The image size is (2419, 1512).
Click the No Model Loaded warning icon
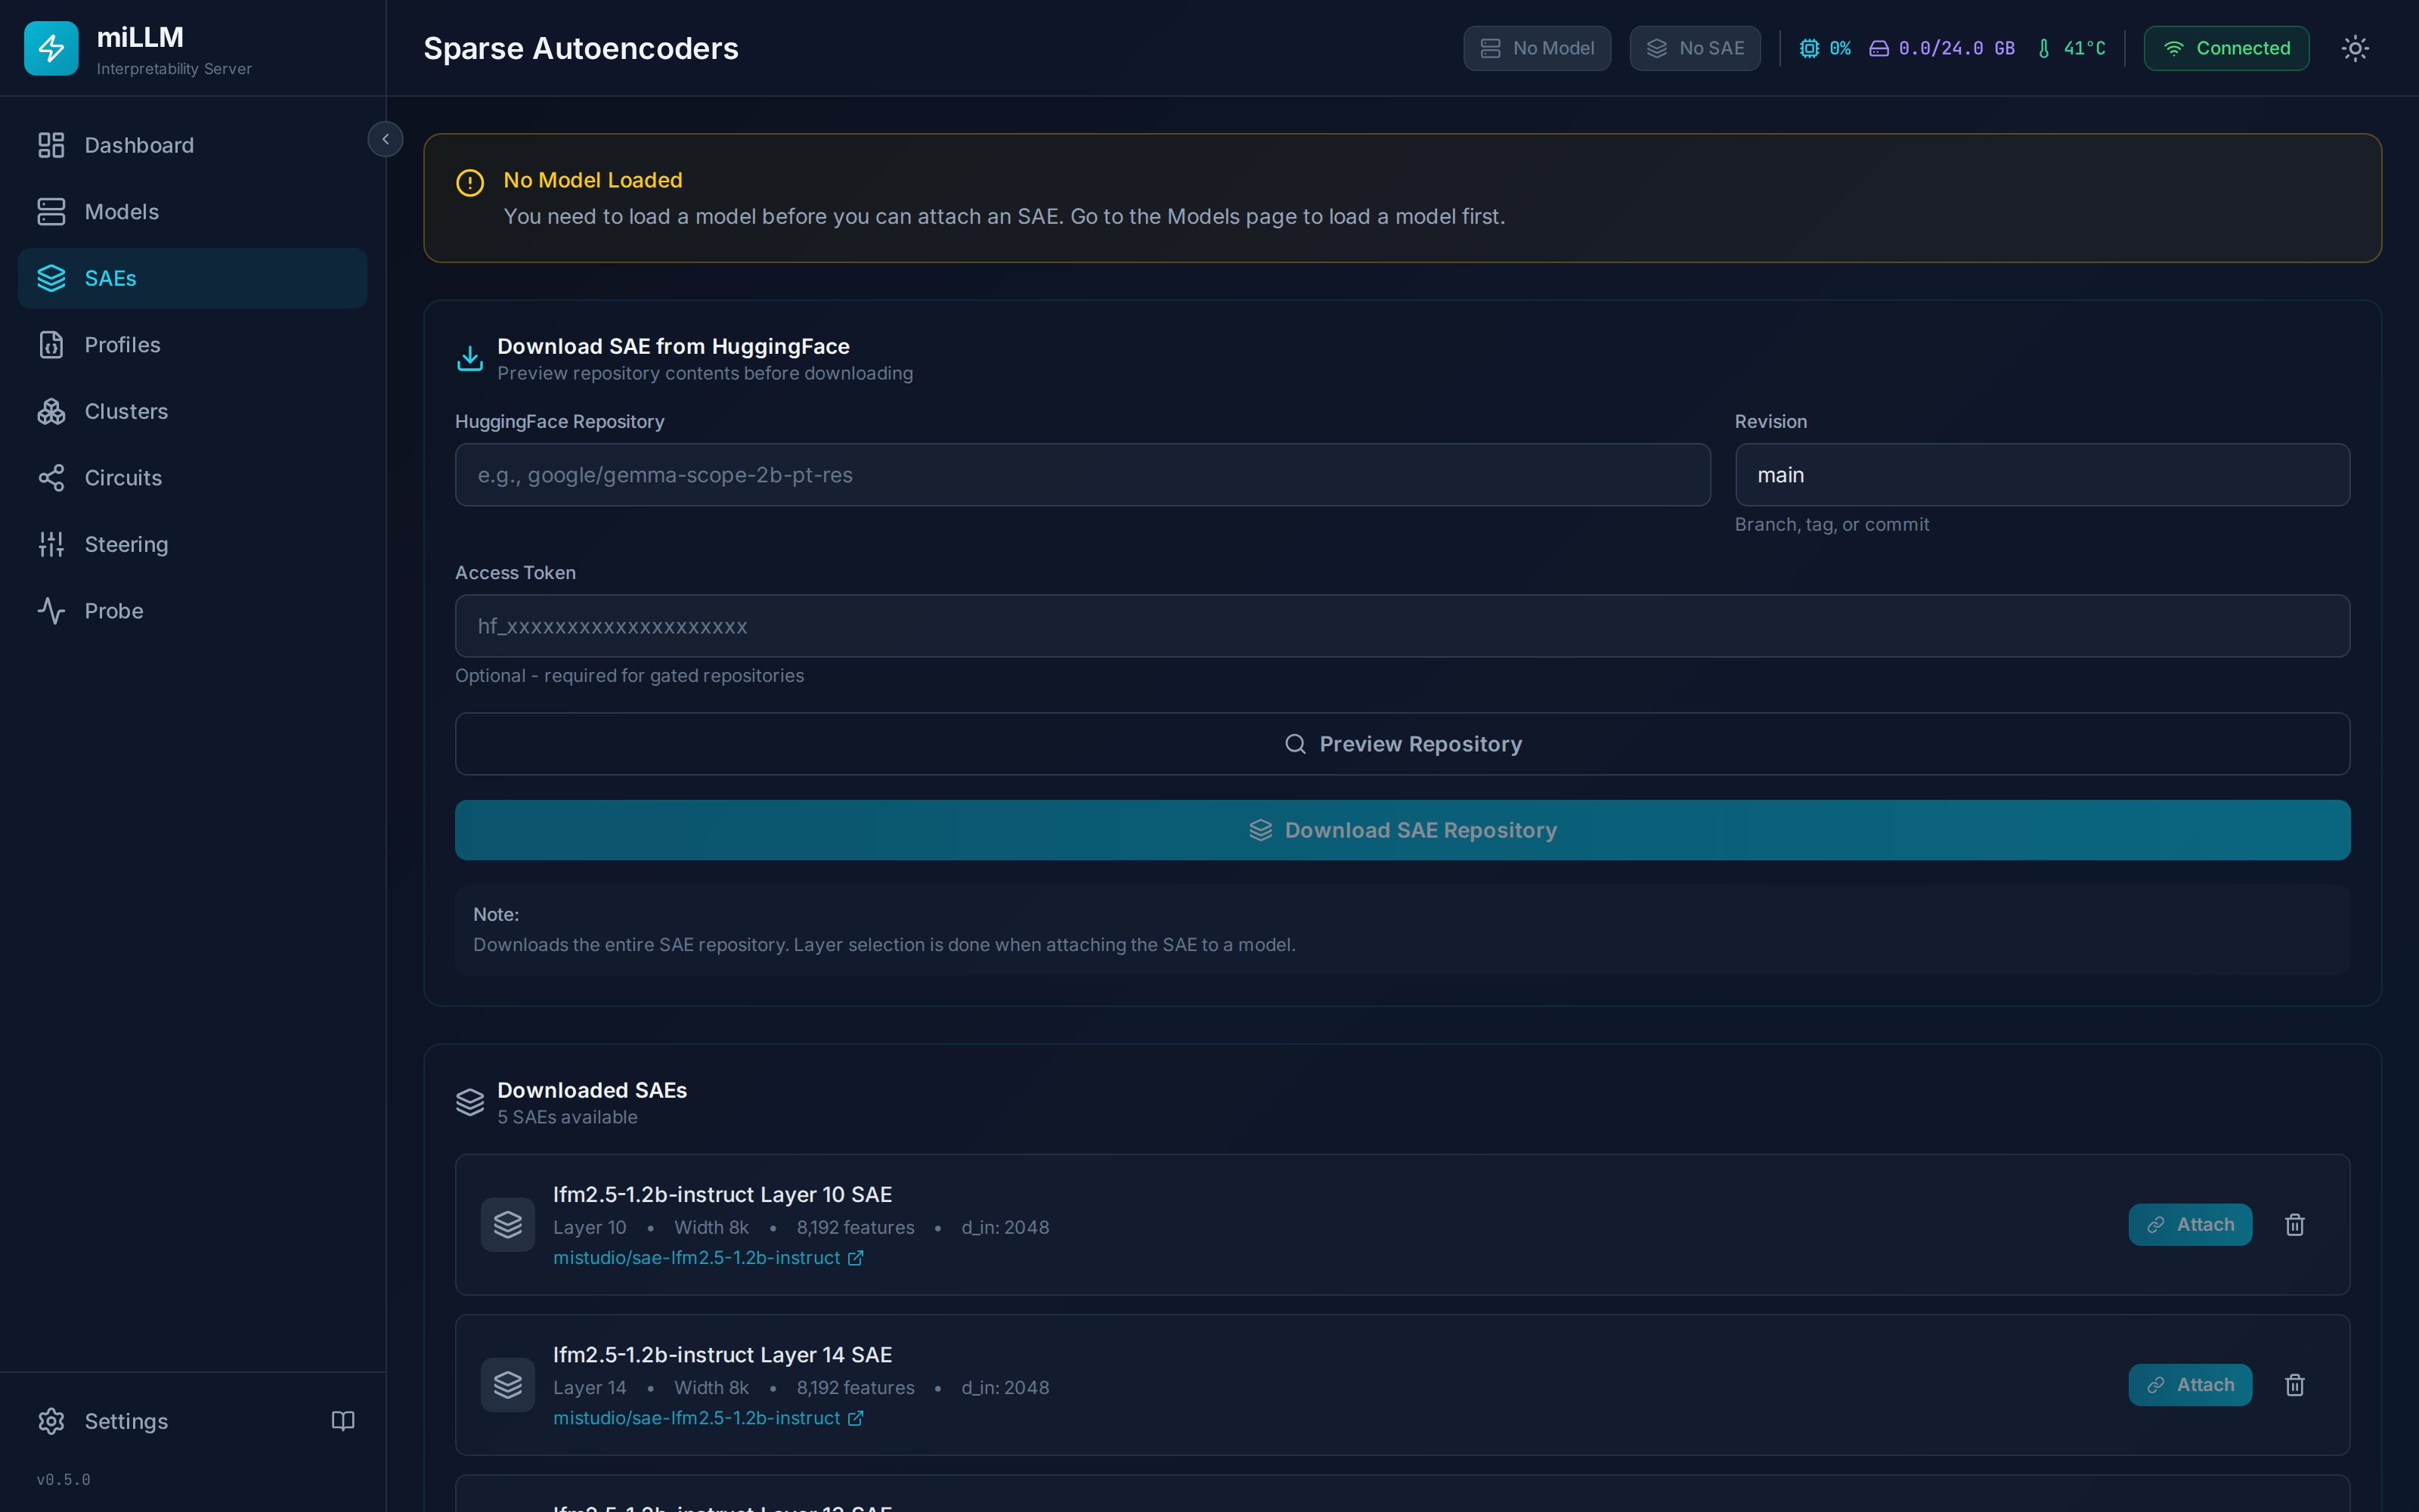(x=469, y=183)
